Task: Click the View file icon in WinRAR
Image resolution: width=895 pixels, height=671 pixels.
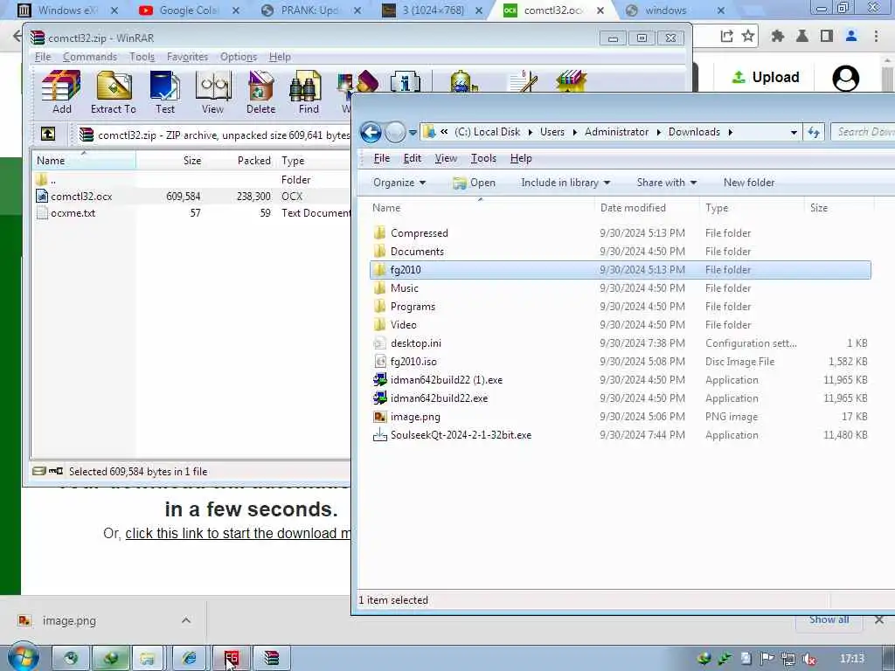Action: pos(213,92)
